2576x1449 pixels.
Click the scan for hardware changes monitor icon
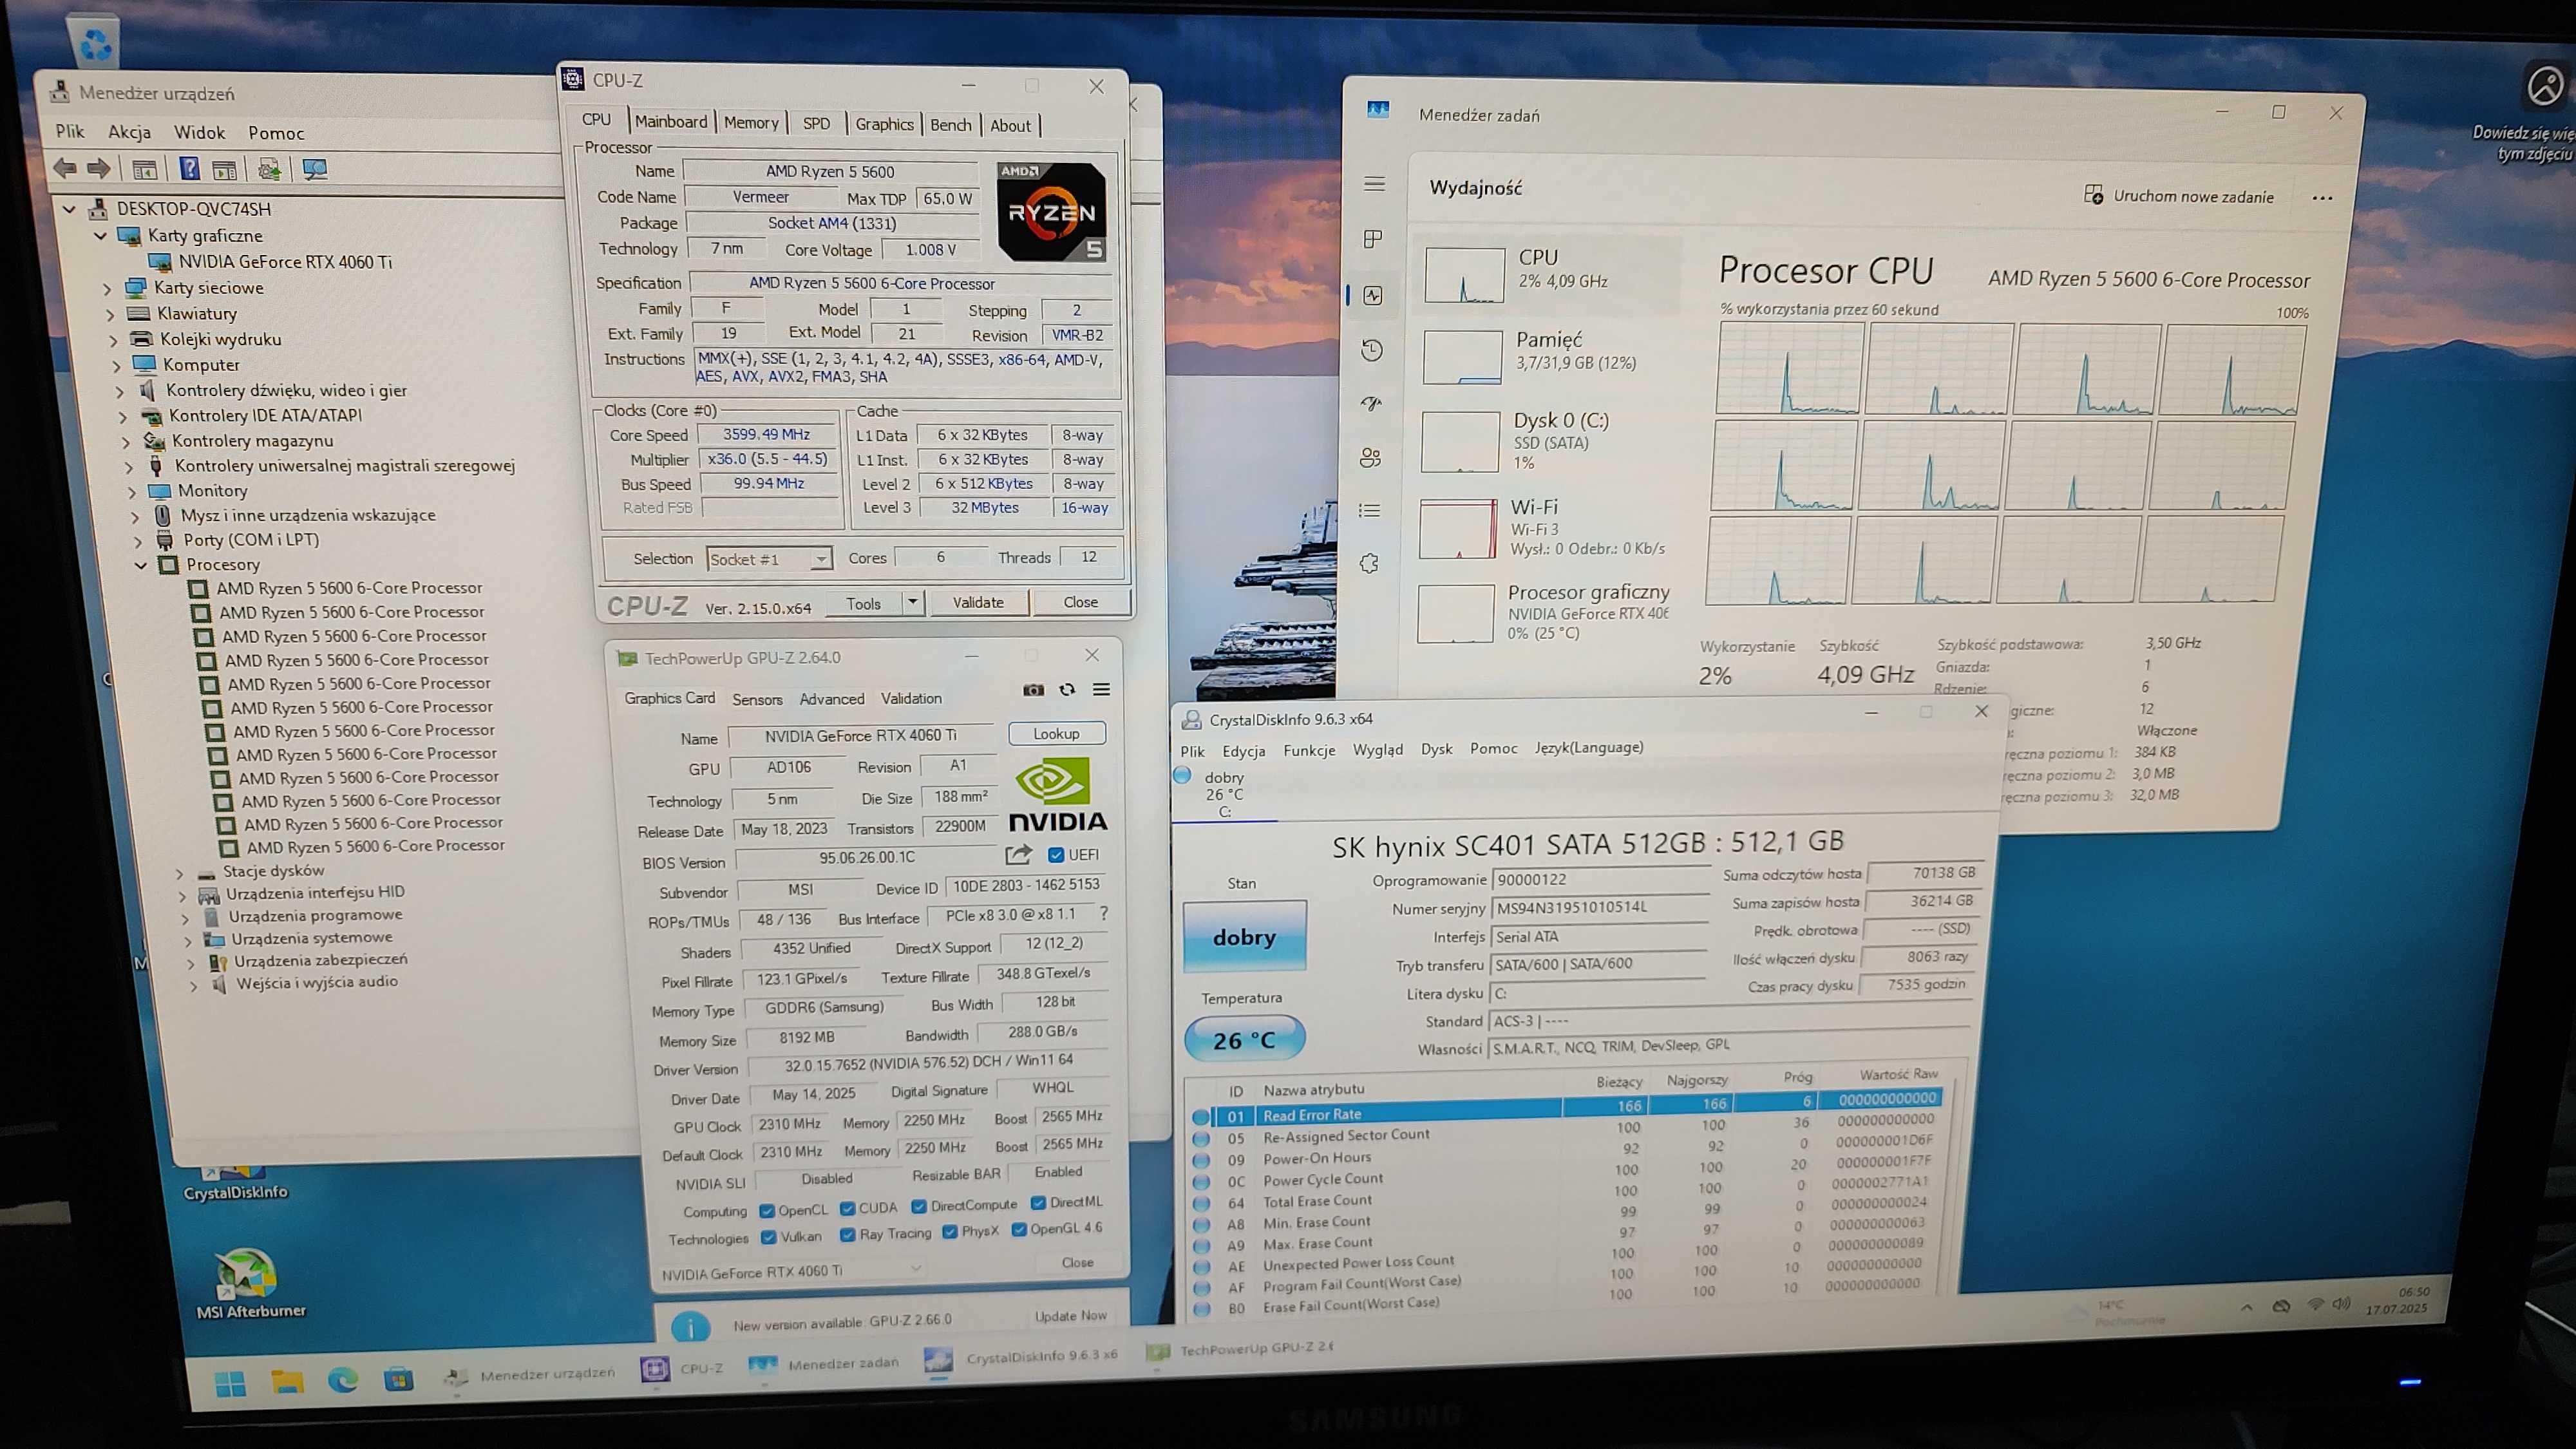[315, 169]
